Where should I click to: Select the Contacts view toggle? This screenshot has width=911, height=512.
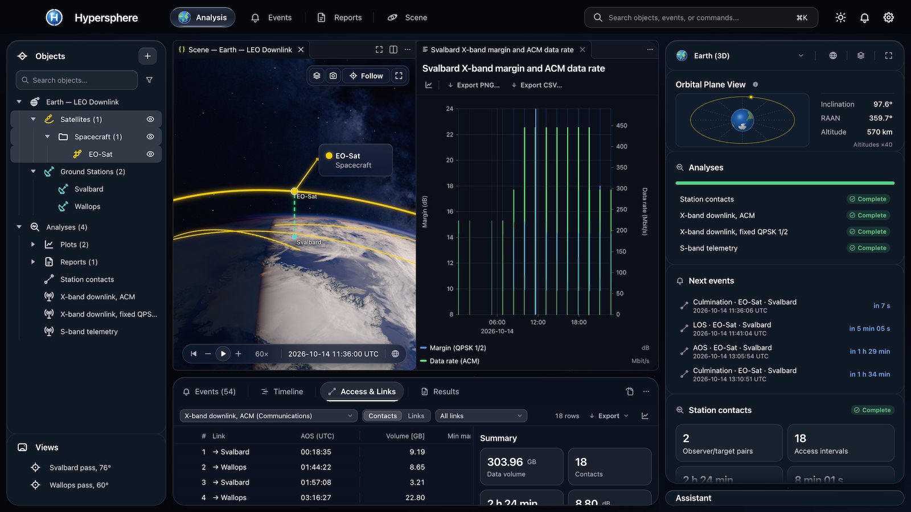coord(383,416)
